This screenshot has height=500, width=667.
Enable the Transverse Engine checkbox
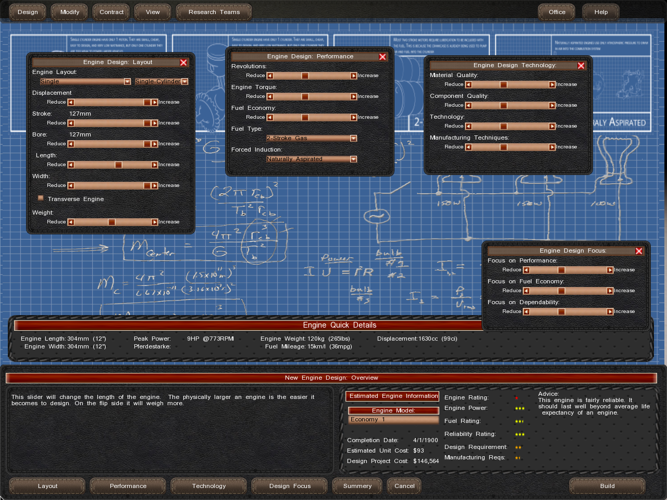tap(41, 198)
